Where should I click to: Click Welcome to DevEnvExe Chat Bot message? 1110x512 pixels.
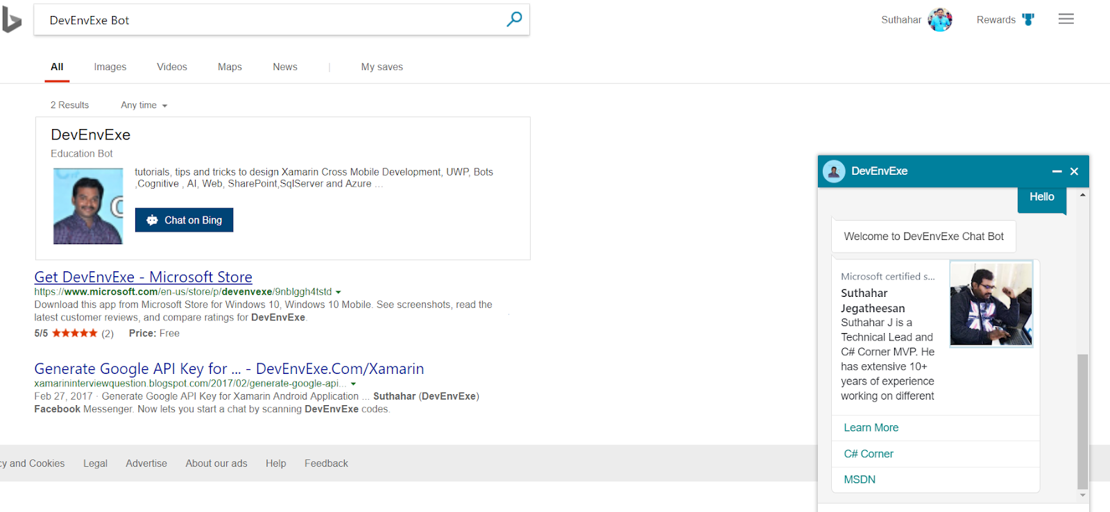click(x=924, y=237)
